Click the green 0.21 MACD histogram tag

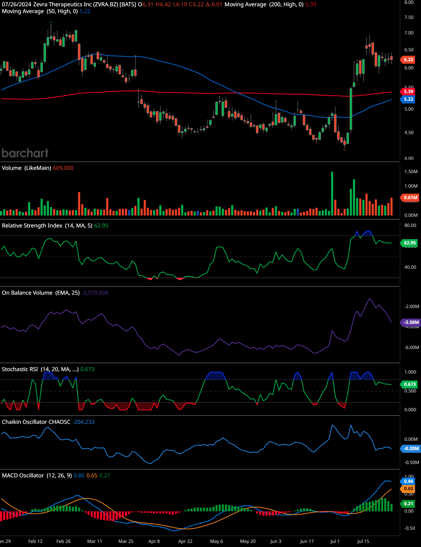pyautogui.click(x=408, y=504)
